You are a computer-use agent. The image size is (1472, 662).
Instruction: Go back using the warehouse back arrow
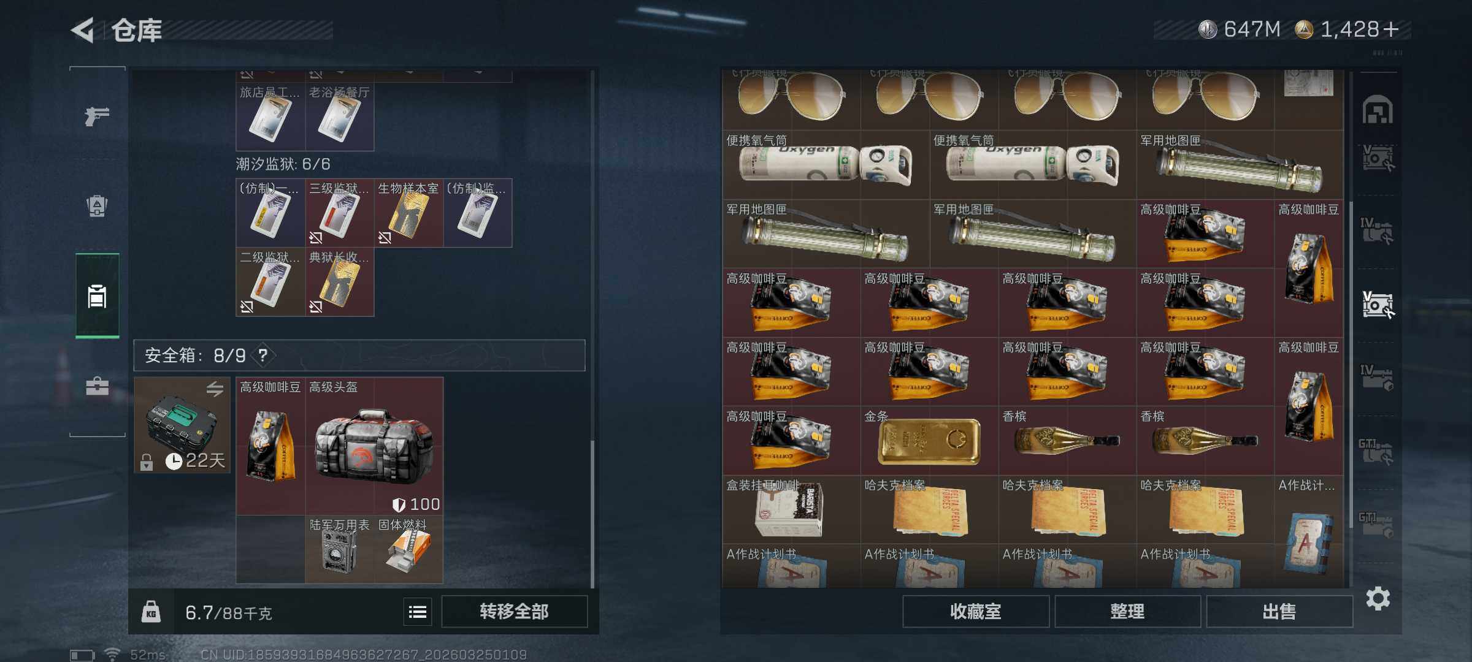83,30
